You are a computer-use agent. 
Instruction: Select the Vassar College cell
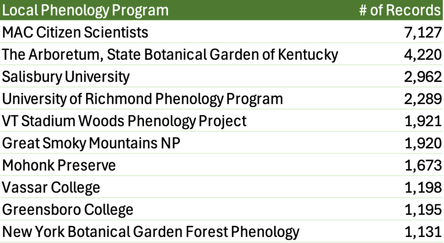(x=51, y=187)
